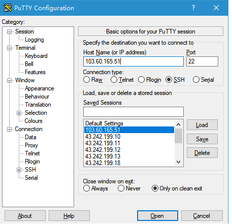Select the SSH connection type
The width and height of the screenshot is (232, 224).
[x=169, y=80]
